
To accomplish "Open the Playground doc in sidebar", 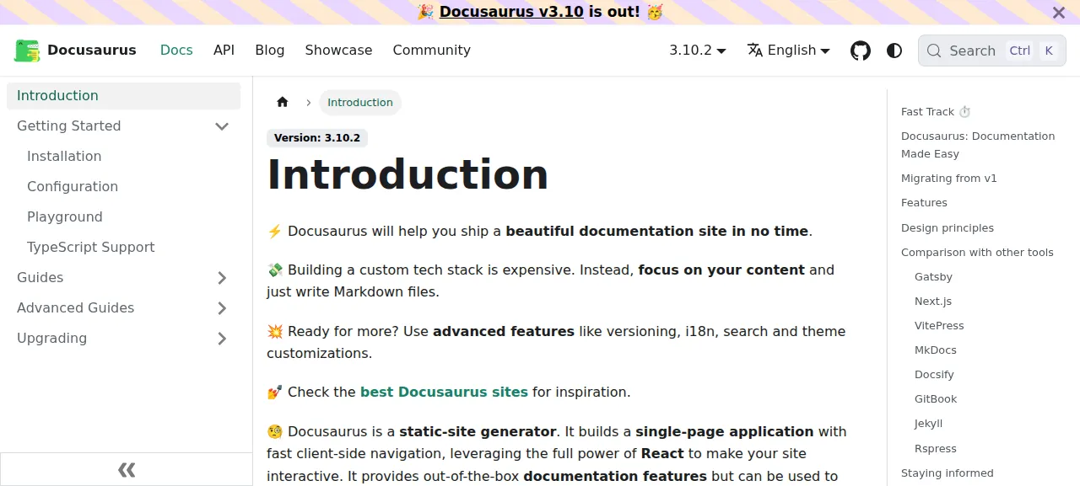I will pyautogui.click(x=65, y=217).
